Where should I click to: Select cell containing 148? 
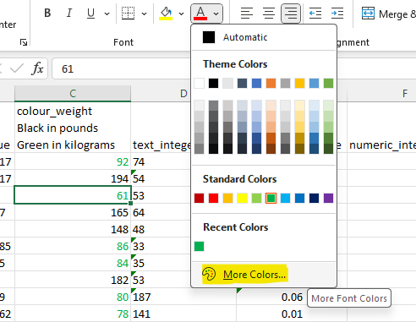[x=73, y=229]
